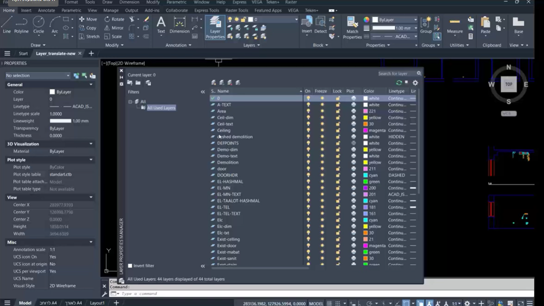Add a new drawing tab with plus button
The image size is (544, 306).
pyautogui.click(x=91, y=54)
